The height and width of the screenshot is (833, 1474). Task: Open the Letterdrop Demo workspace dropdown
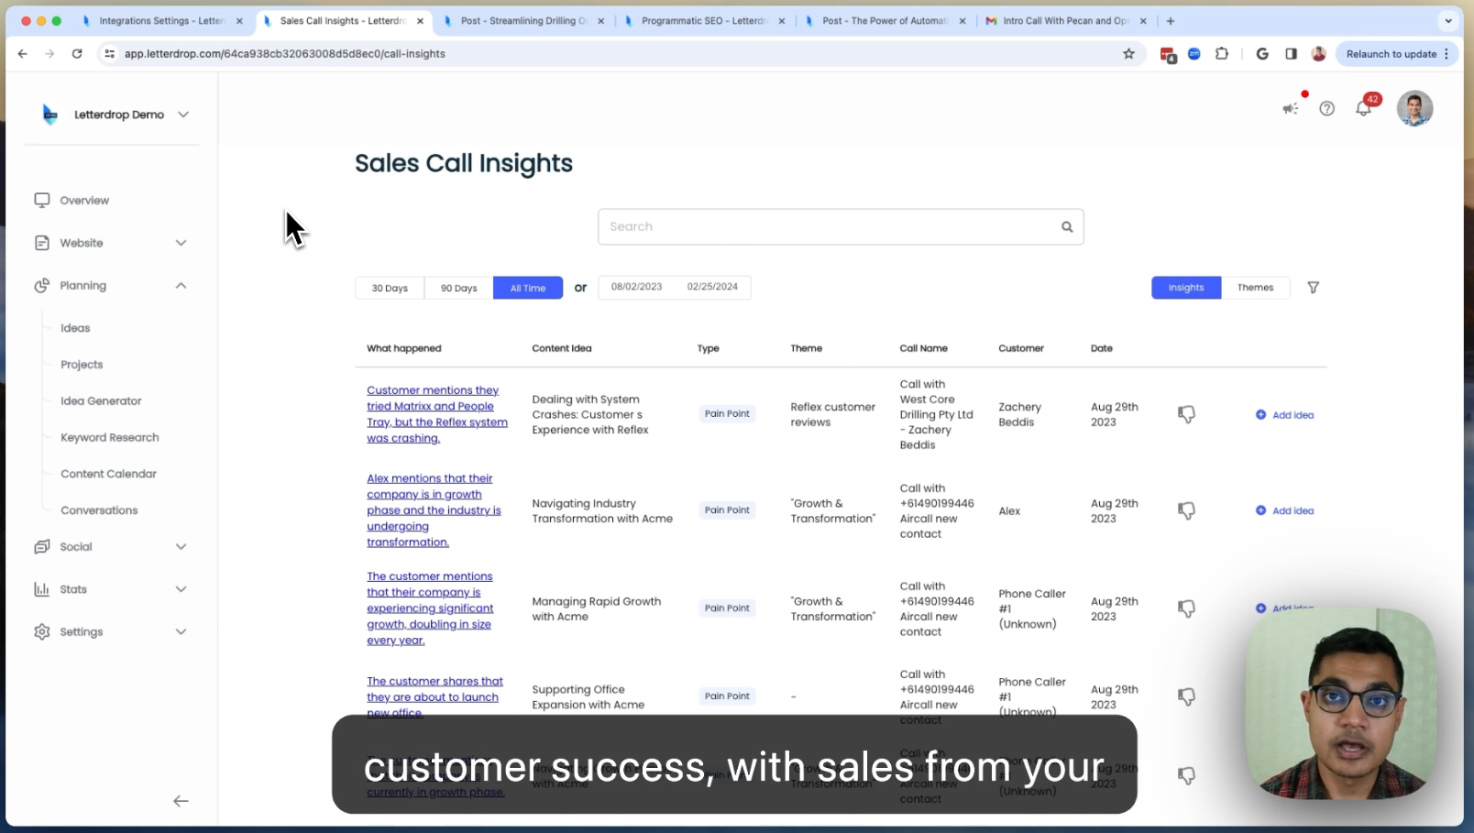[x=183, y=115]
